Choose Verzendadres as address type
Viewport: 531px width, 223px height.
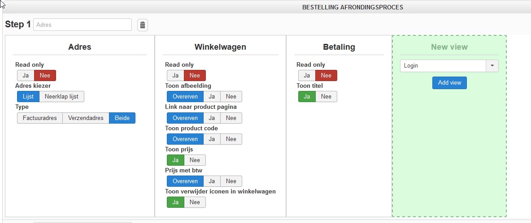point(86,118)
